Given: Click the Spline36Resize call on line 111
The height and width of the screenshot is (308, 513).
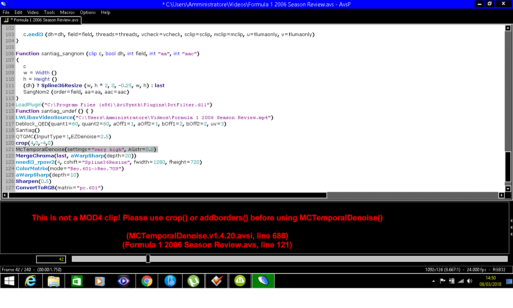Looking at the screenshot, I should point(94,86).
